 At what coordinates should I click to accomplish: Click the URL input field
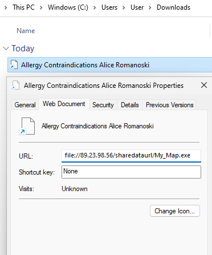(131, 156)
